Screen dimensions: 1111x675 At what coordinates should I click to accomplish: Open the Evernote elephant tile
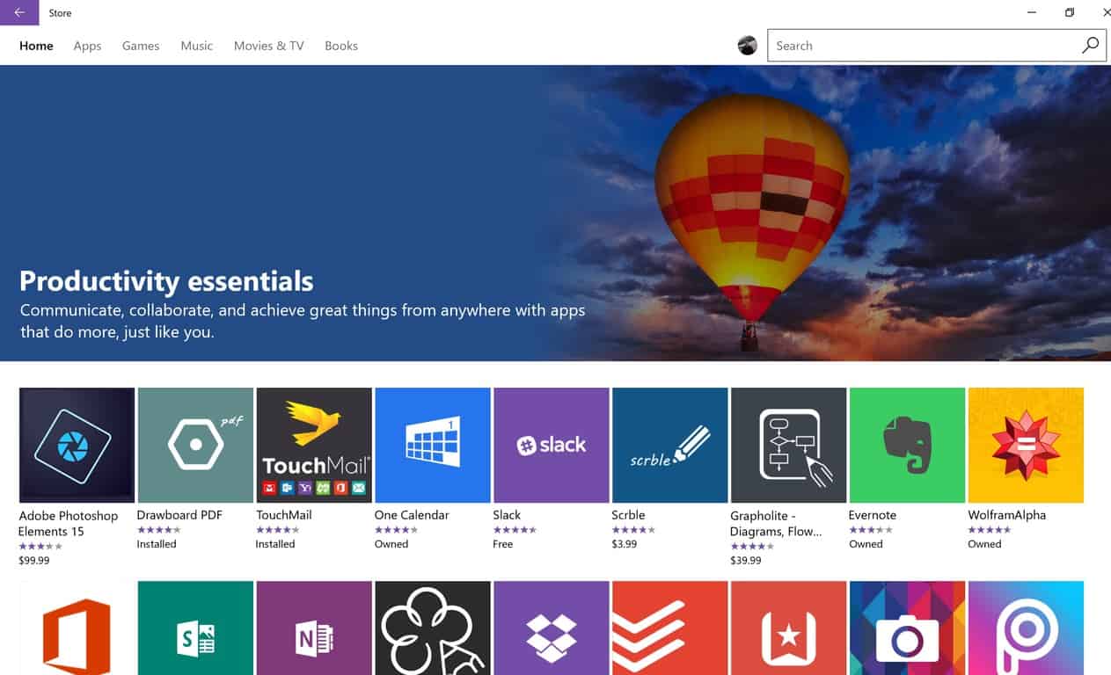(x=907, y=445)
